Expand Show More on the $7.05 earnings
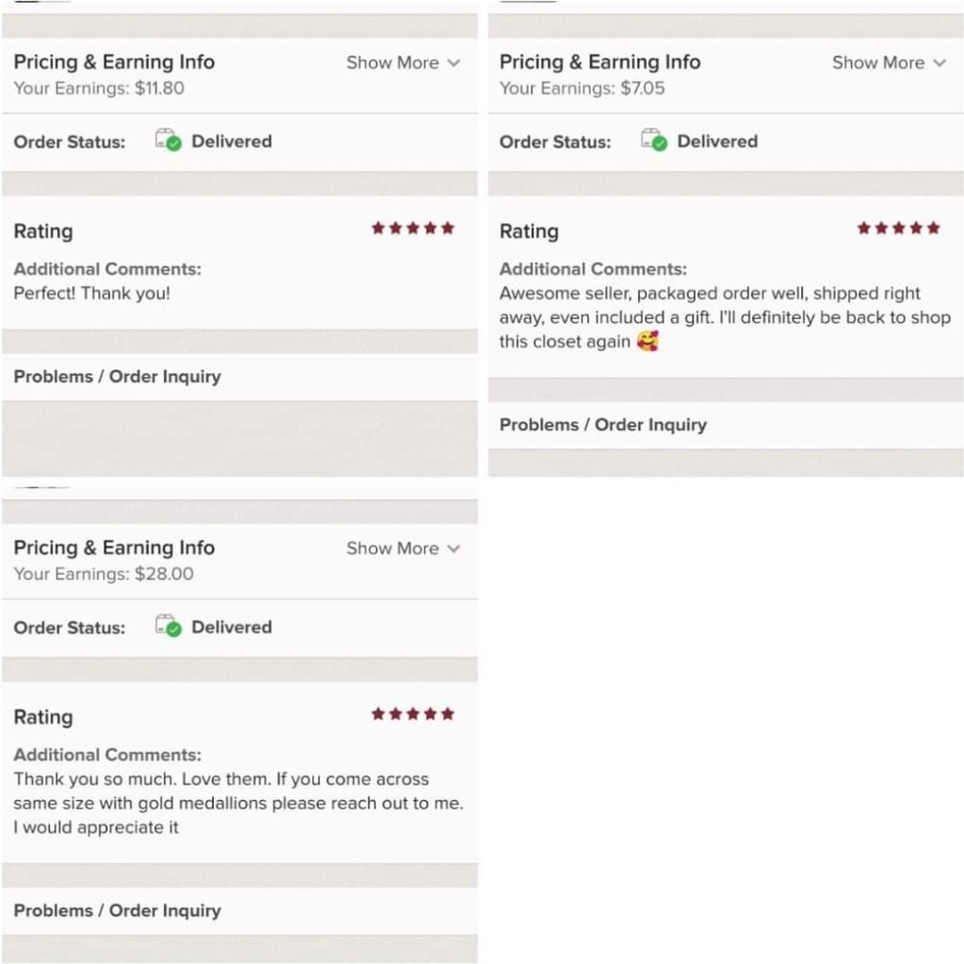The height and width of the screenshot is (964, 964). (x=889, y=63)
